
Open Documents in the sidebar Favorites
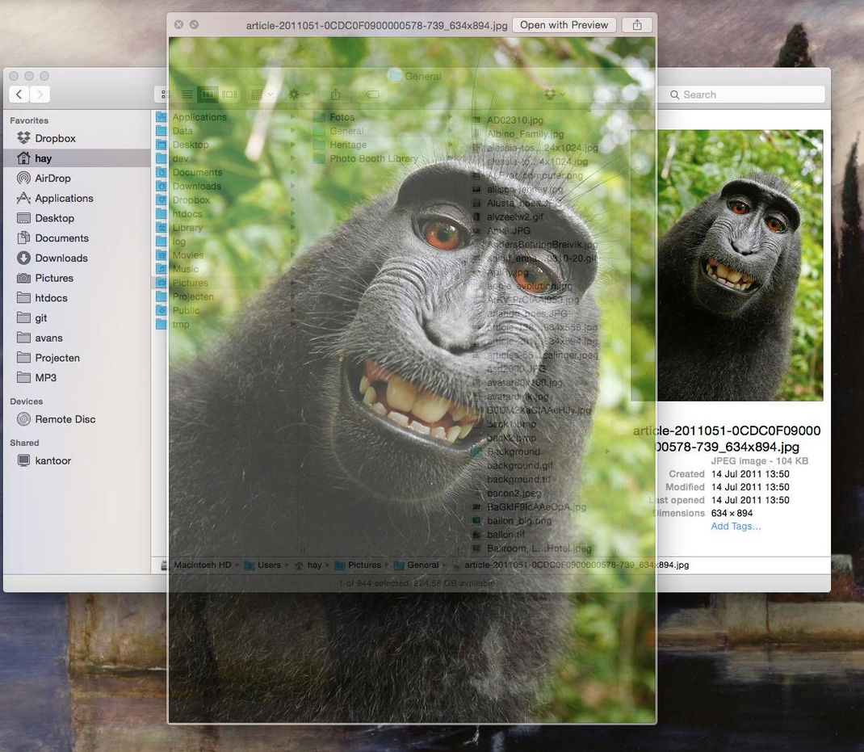(77, 238)
